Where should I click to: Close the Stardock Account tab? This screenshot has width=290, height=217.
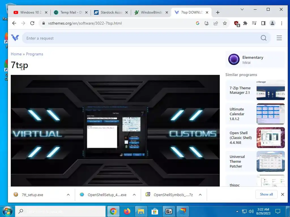pyautogui.click(x=127, y=12)
